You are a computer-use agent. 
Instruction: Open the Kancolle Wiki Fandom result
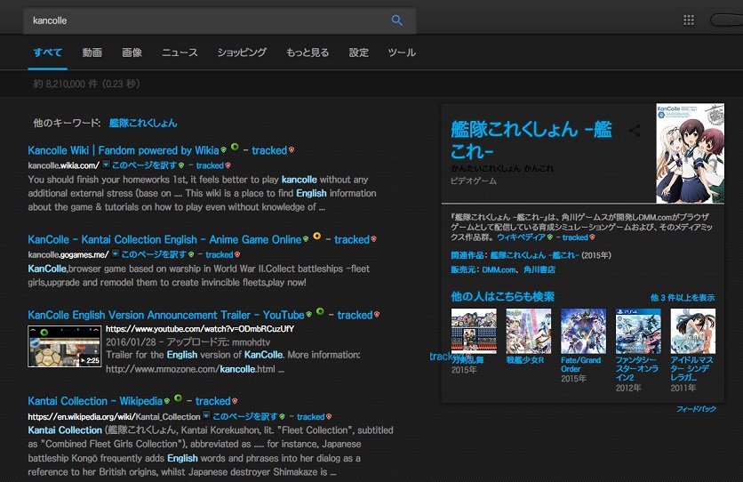click(x=124, y=150)
